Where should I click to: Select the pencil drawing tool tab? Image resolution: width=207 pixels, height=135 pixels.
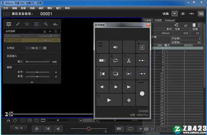click(x=18, y=24)
